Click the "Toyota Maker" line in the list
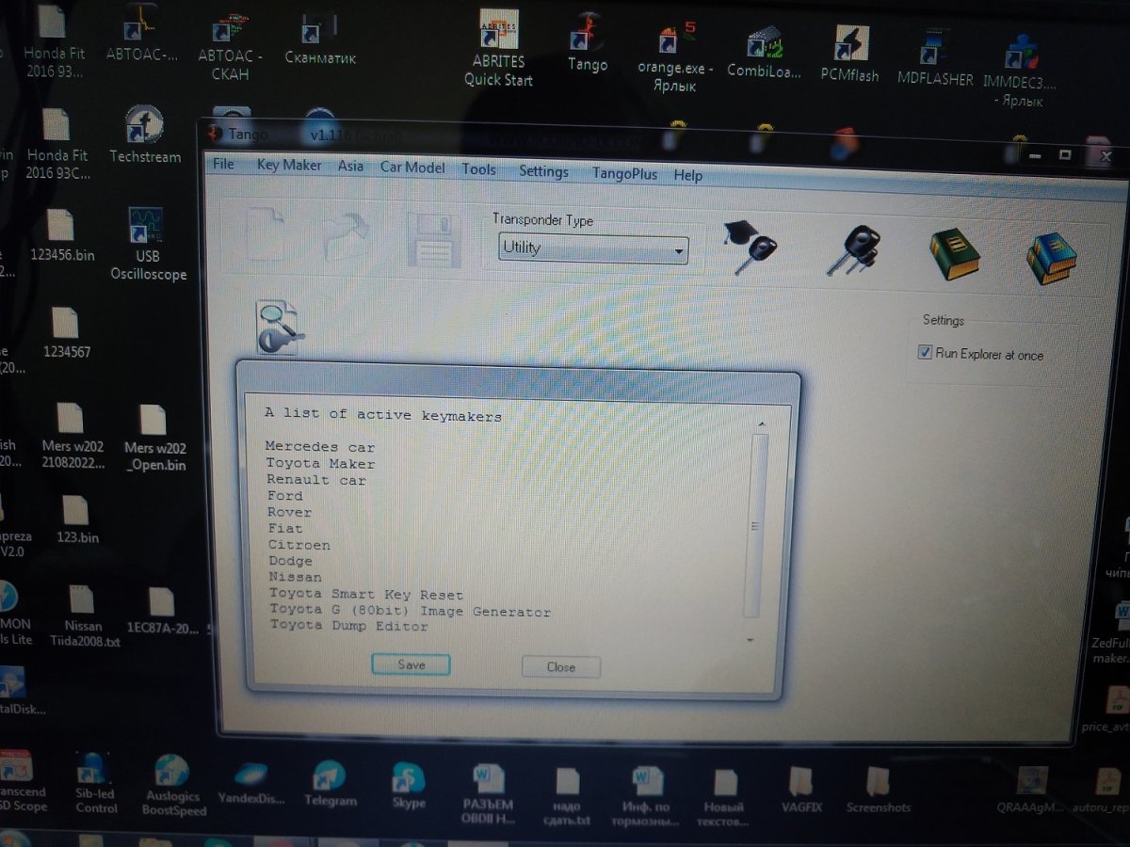 tap(320, 463)
